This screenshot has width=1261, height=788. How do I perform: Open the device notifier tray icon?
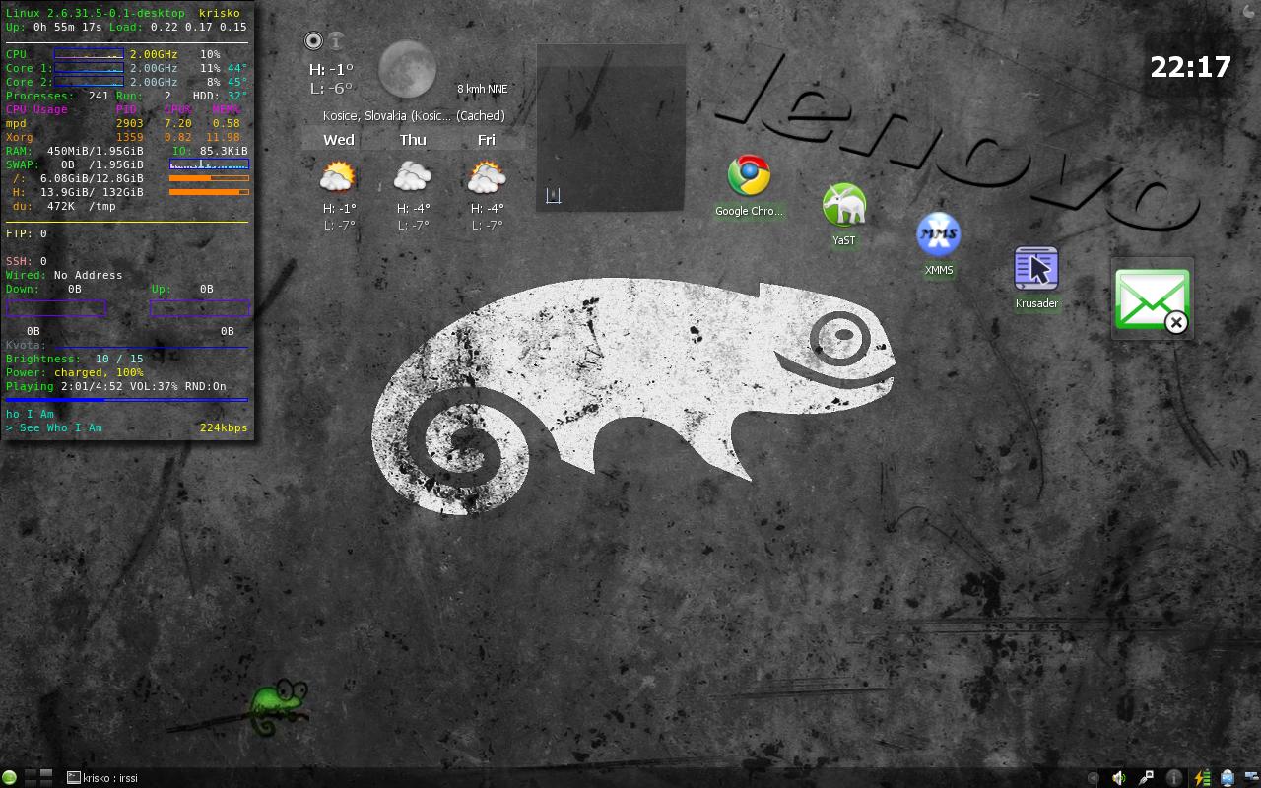pyautogui.click(x=1228, y=778)
